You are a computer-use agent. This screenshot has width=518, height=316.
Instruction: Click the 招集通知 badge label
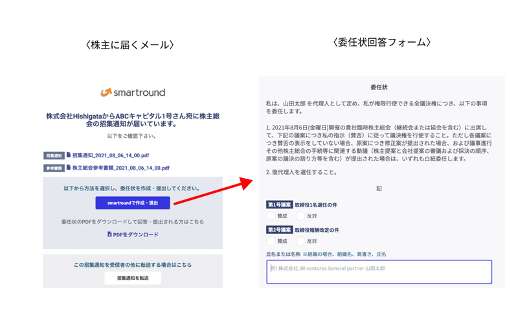coord(54,155)
